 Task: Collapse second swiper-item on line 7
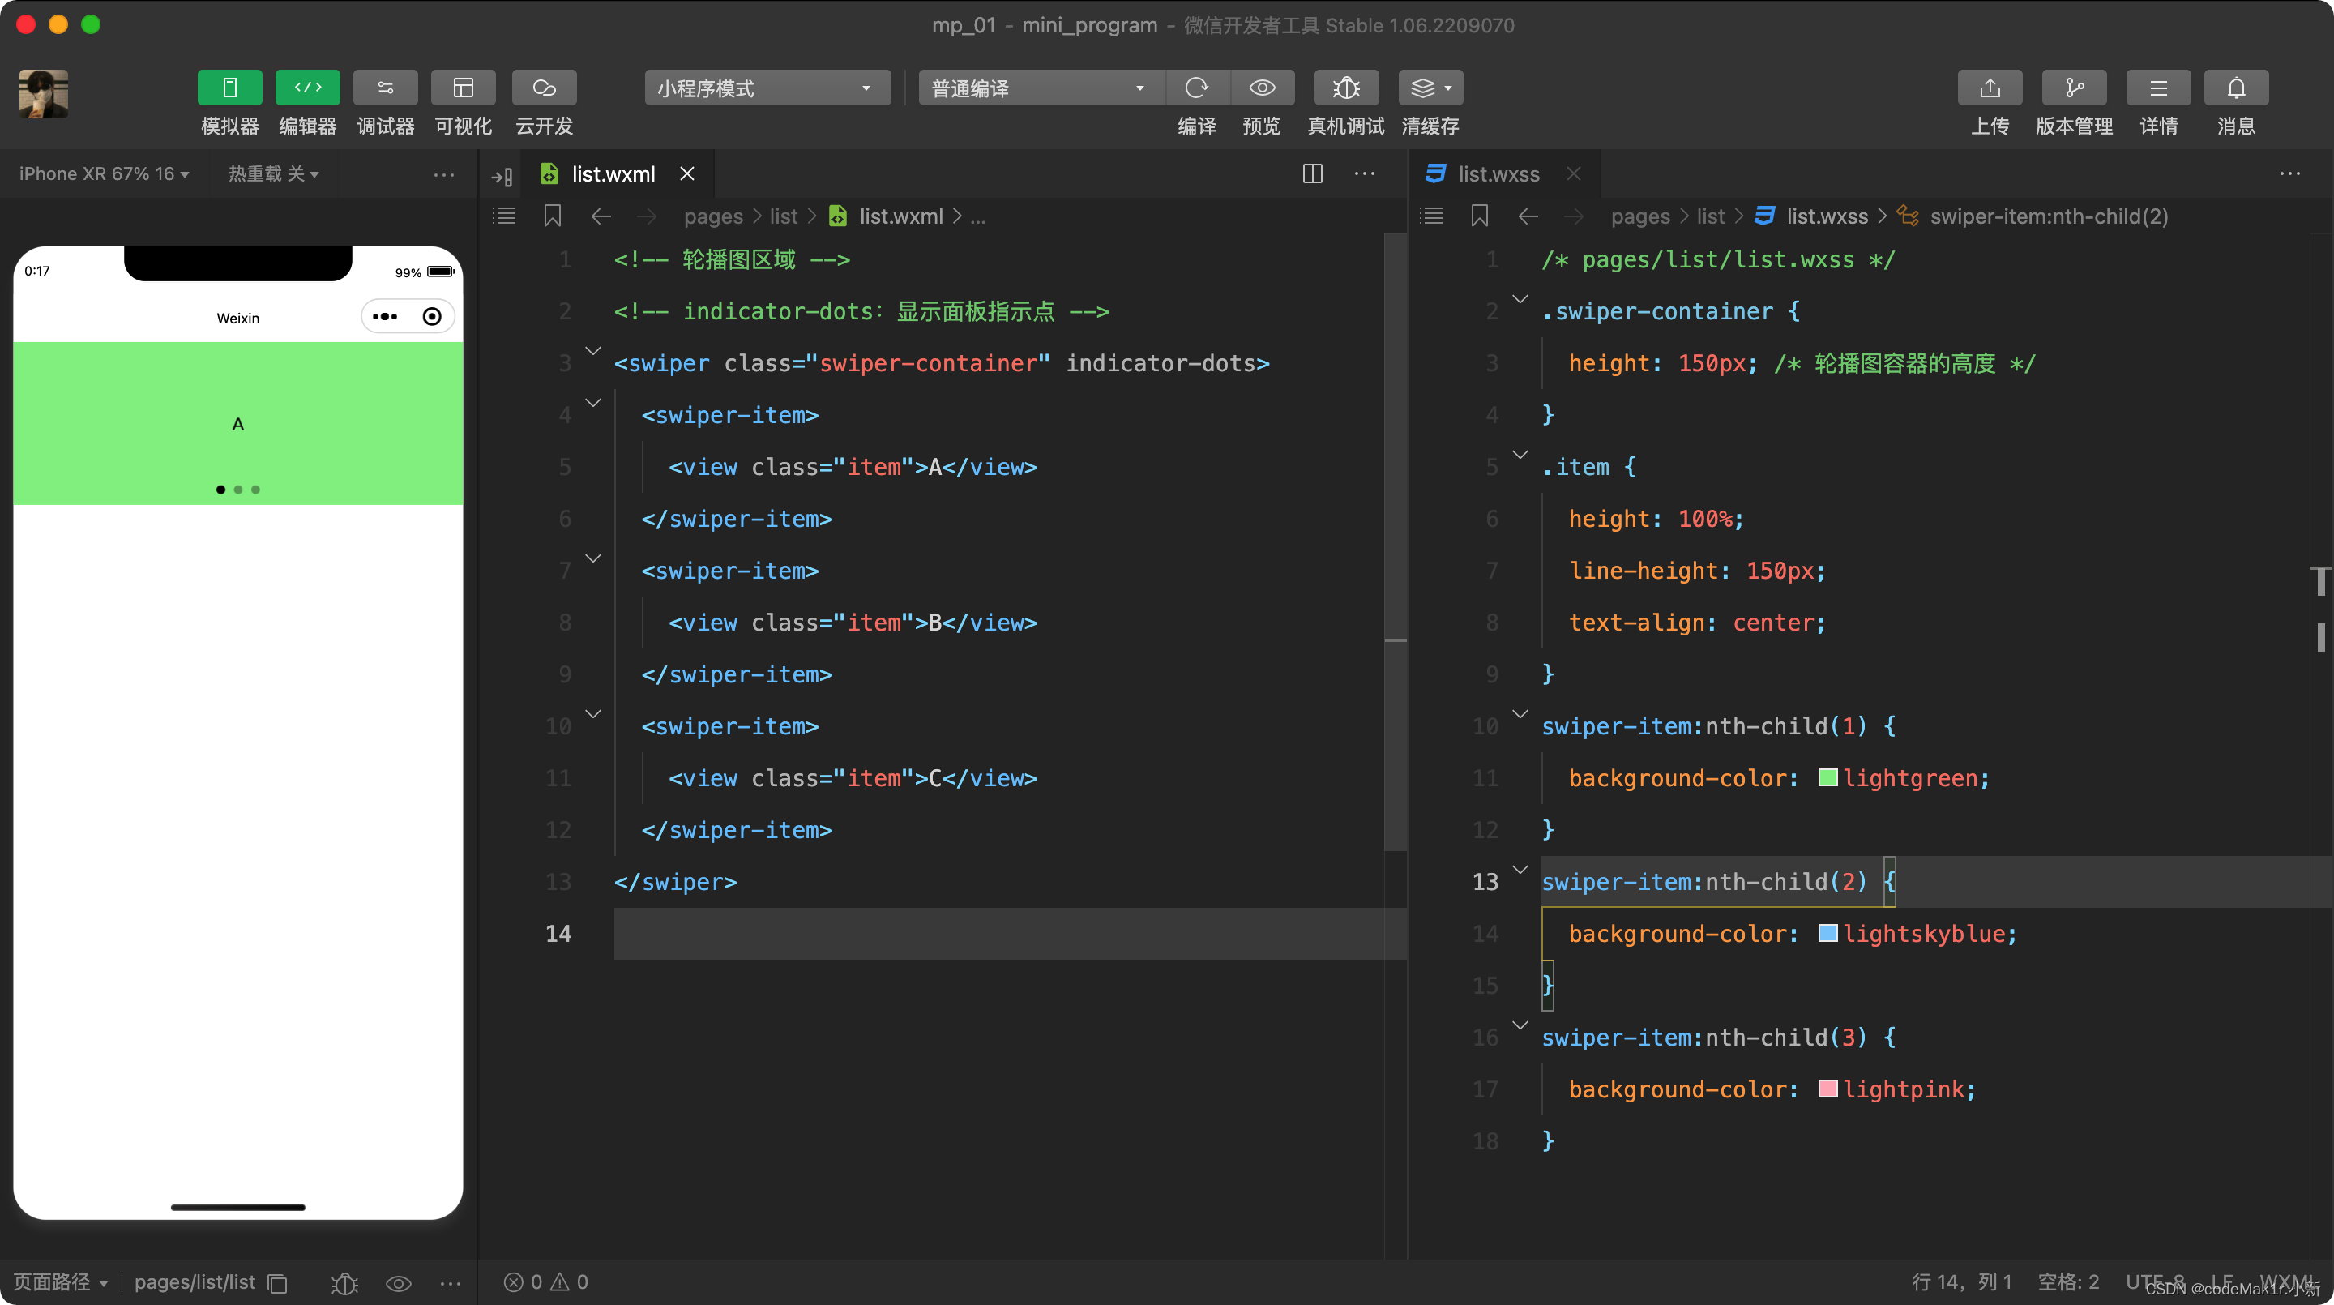(x=592, y=558)
